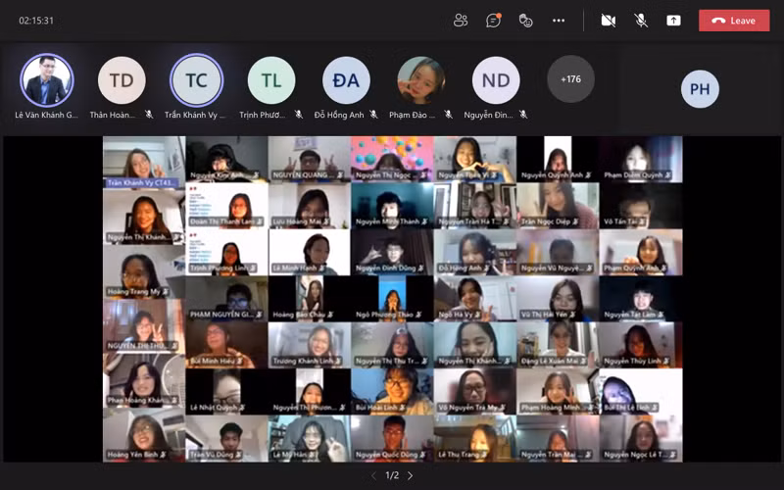Click Phạm Đào's photo avatar

point(421,80)
